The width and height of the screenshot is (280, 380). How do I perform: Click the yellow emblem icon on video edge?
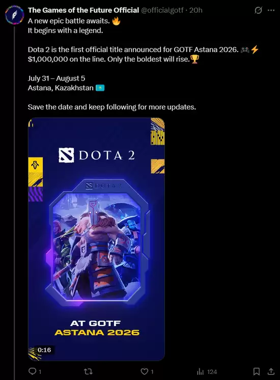[35, 165]
